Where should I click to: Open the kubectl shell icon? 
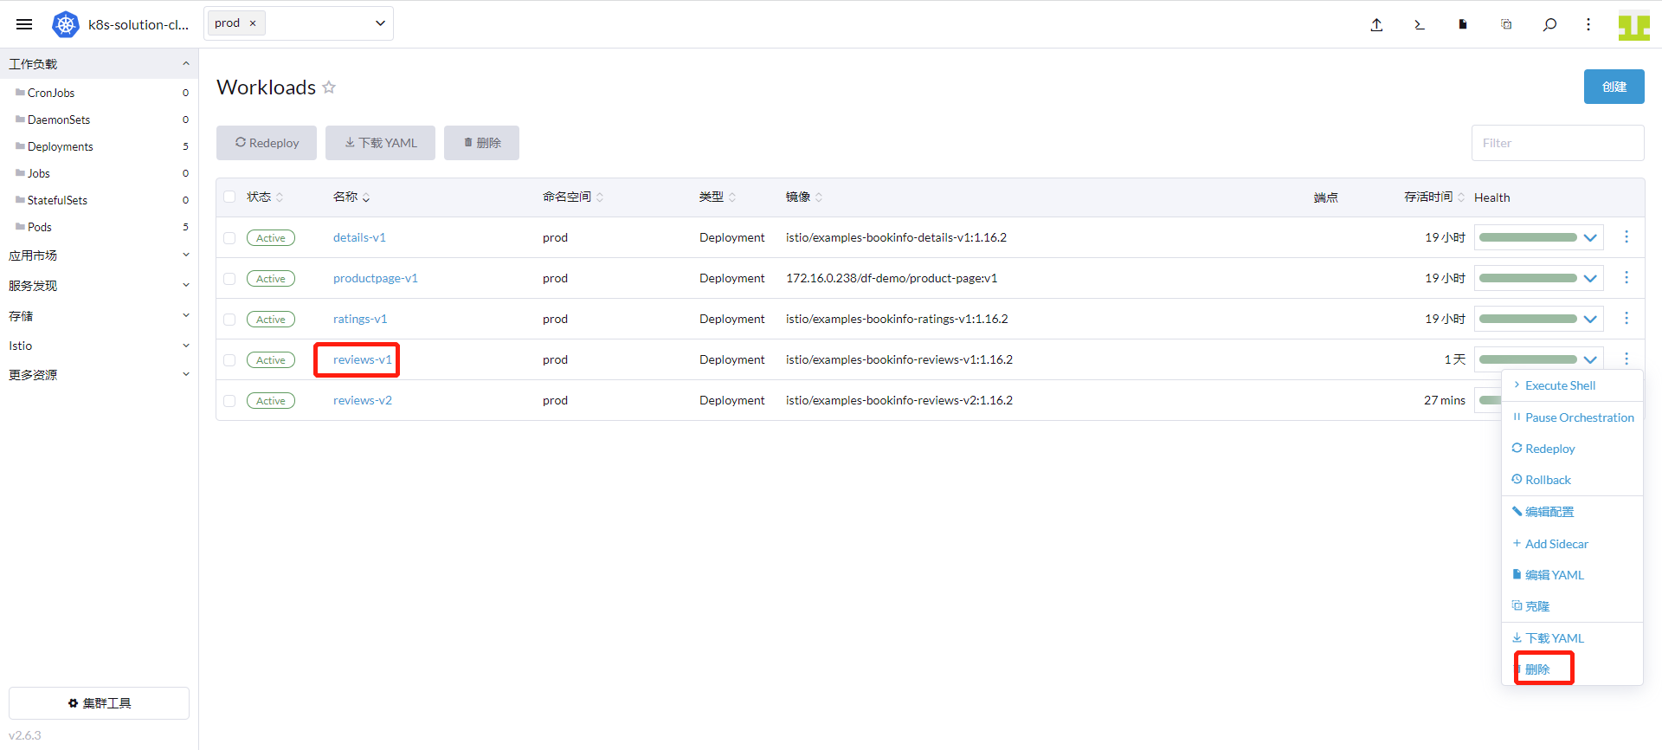pyautogui.click(x=1420, y=24)
